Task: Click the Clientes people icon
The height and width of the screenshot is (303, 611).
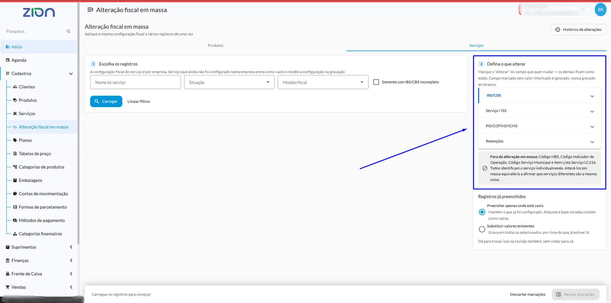Action: point(15,87)
